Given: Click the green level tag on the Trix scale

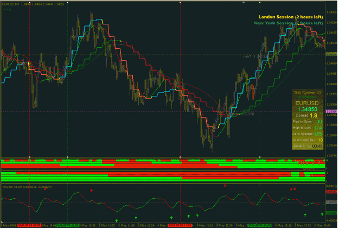Looking at the screenshot, I should [x=331, y=213].
